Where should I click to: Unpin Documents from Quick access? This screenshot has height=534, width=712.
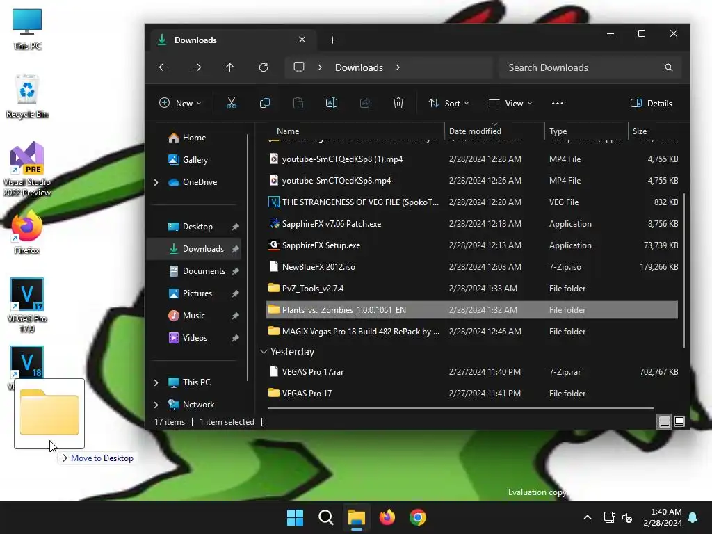point(235,271)
